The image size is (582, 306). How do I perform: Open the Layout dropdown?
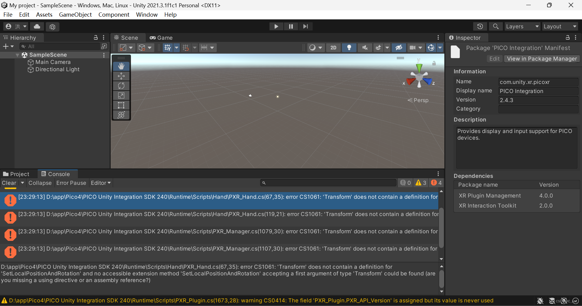559,26
